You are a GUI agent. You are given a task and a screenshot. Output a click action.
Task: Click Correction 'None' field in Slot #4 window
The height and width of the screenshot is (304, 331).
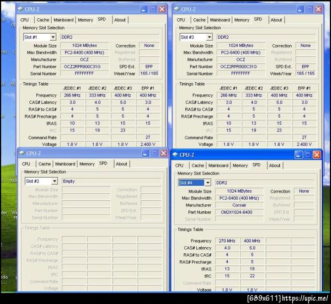coord(304,191)
